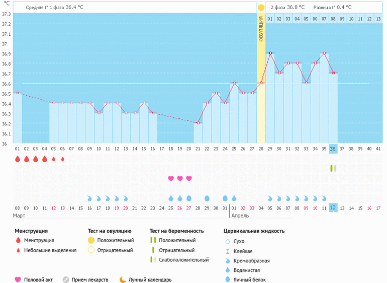This screenshot has height=283, width=387.
Task: Click the peak temperature point on day 29
Action: click(x=270, y=53)
